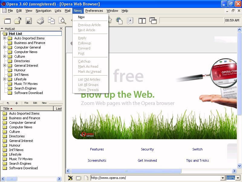This screenshot has width=242, height=182.
Task: Click the URL address field
Action: point(155,178)
